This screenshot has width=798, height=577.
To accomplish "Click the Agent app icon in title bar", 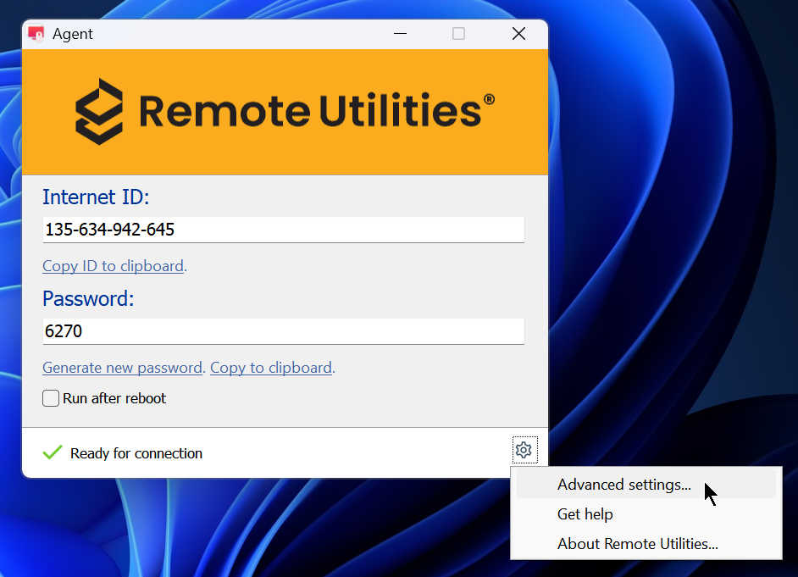I will [x=36, y=34].
